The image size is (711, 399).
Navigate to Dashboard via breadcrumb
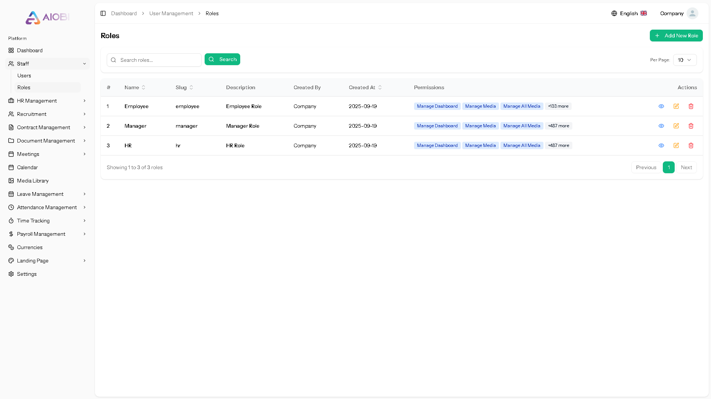124,13
